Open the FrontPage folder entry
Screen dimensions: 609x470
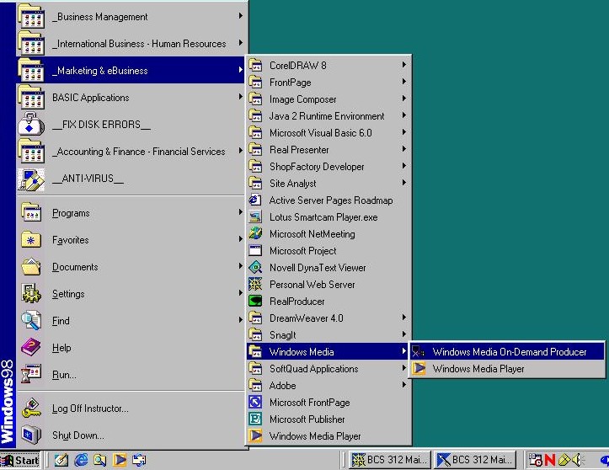click(329, 82)
